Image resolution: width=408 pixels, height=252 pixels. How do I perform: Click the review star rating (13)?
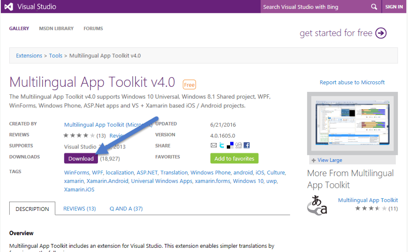(79, 135)
